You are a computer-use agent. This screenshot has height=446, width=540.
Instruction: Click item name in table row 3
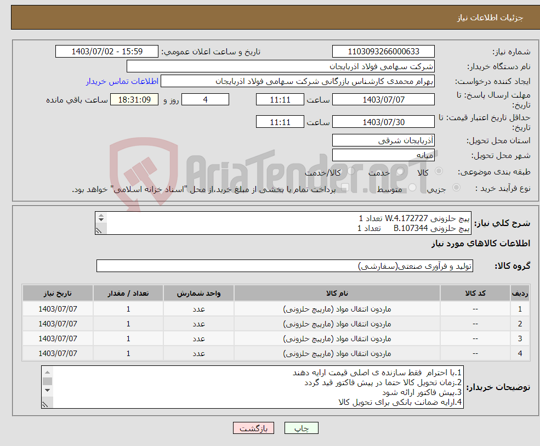coord(337,339)
